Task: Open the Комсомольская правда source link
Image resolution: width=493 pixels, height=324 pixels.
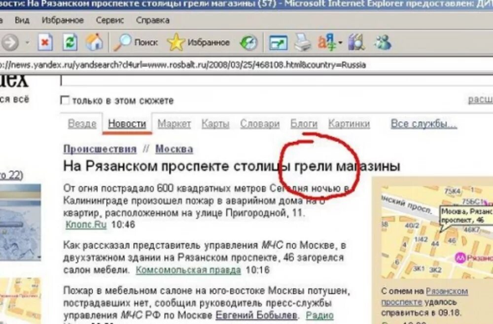Action: pos(188,270)
